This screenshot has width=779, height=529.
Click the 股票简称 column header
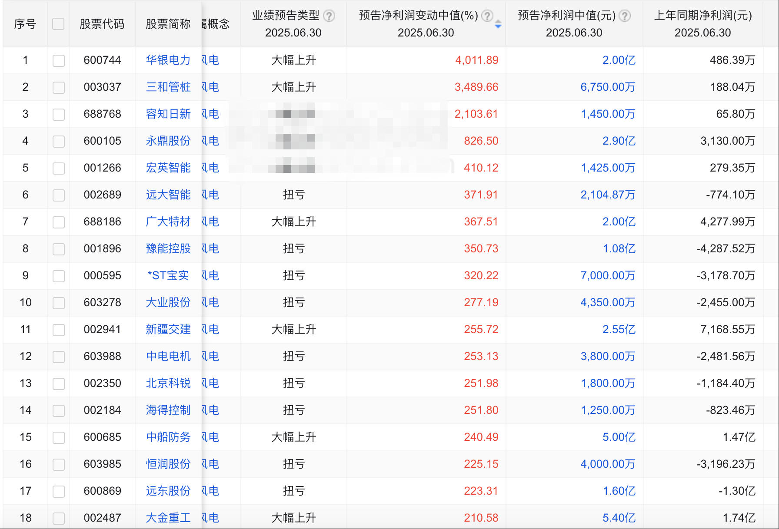click(x=168, y=24)
